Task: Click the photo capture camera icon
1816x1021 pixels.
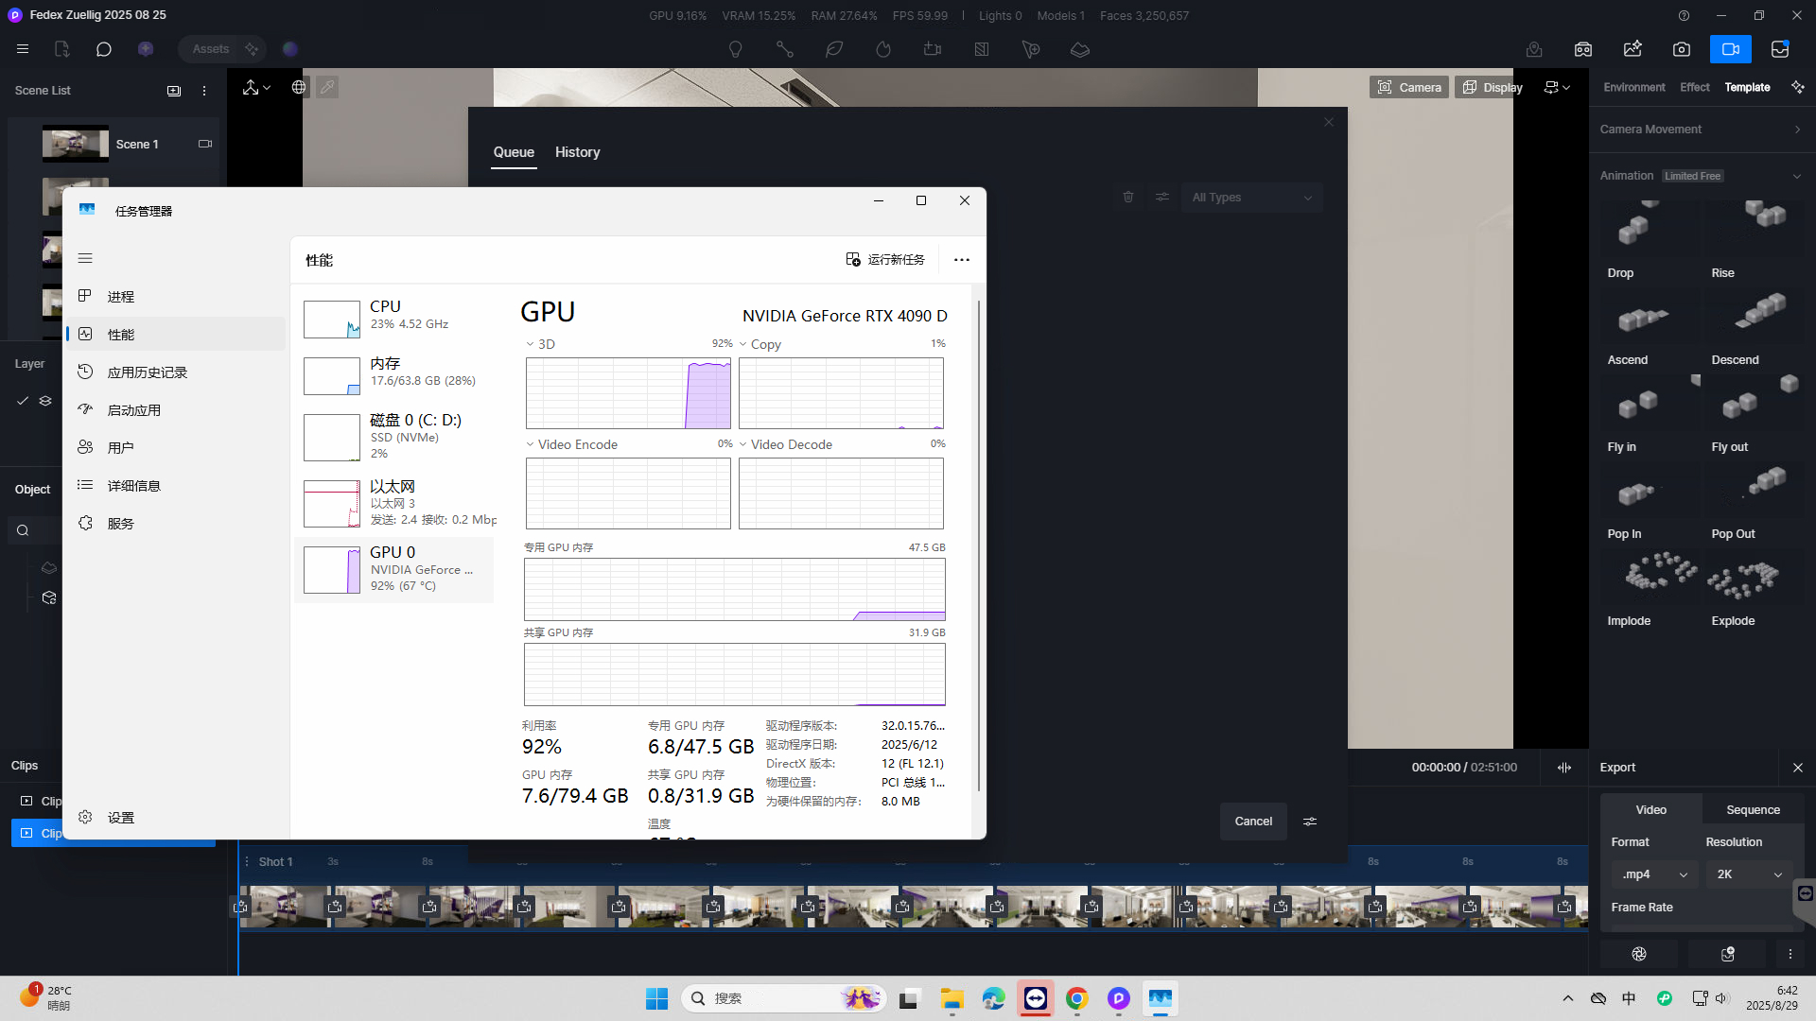Action: pos(1681,49)
